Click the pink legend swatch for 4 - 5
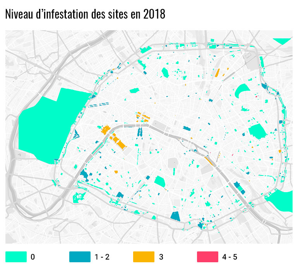Viewport: 298px width, 270px height. [x=207, y=257]
